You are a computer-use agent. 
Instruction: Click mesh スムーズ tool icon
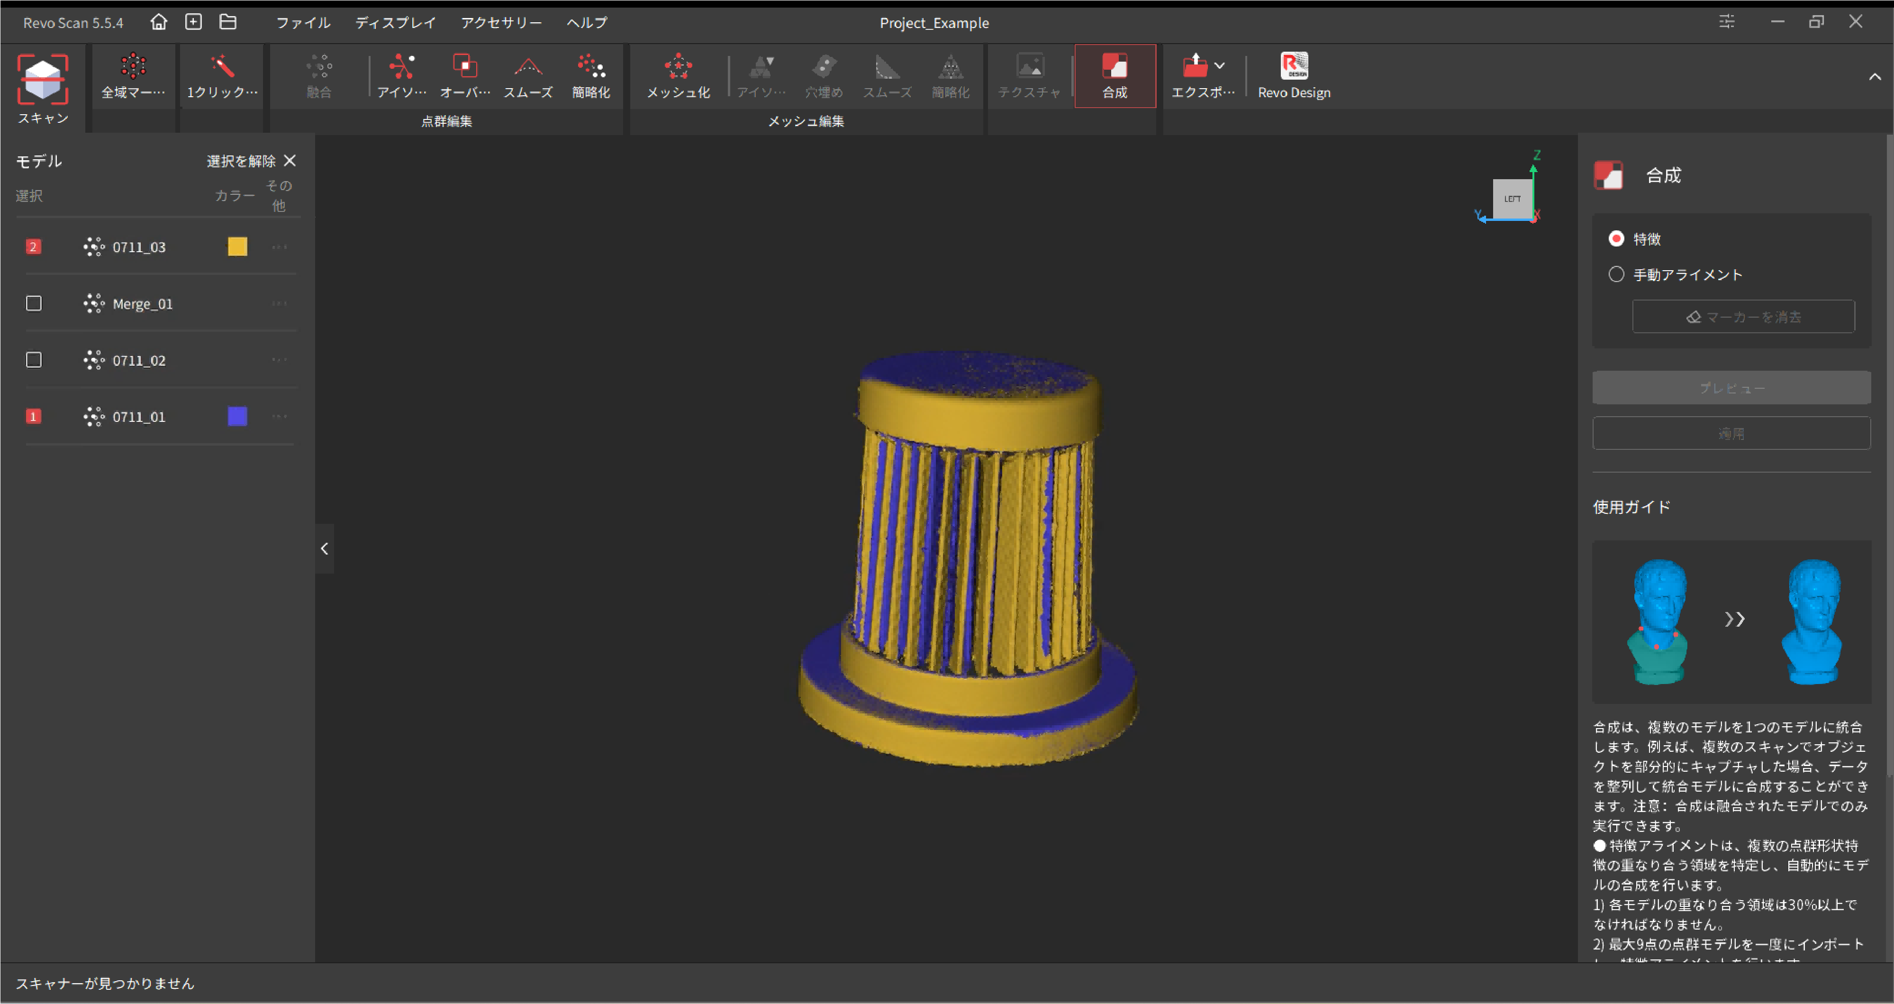click(x=888, y=75)
